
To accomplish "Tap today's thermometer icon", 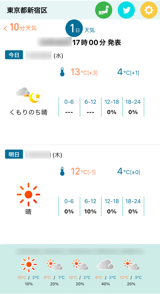I will pyautogui.click(x=62, y=72).
